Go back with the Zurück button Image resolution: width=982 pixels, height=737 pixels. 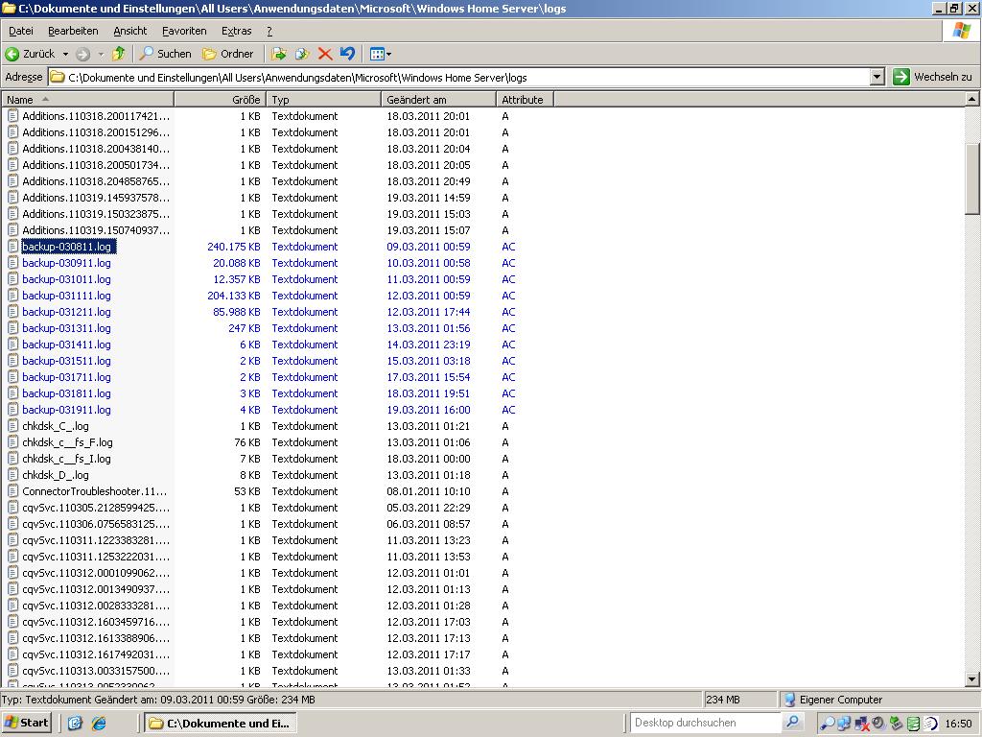30,54
